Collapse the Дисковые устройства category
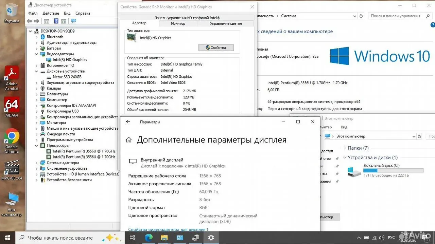The image size is (435, 244). tap(36, 71)
